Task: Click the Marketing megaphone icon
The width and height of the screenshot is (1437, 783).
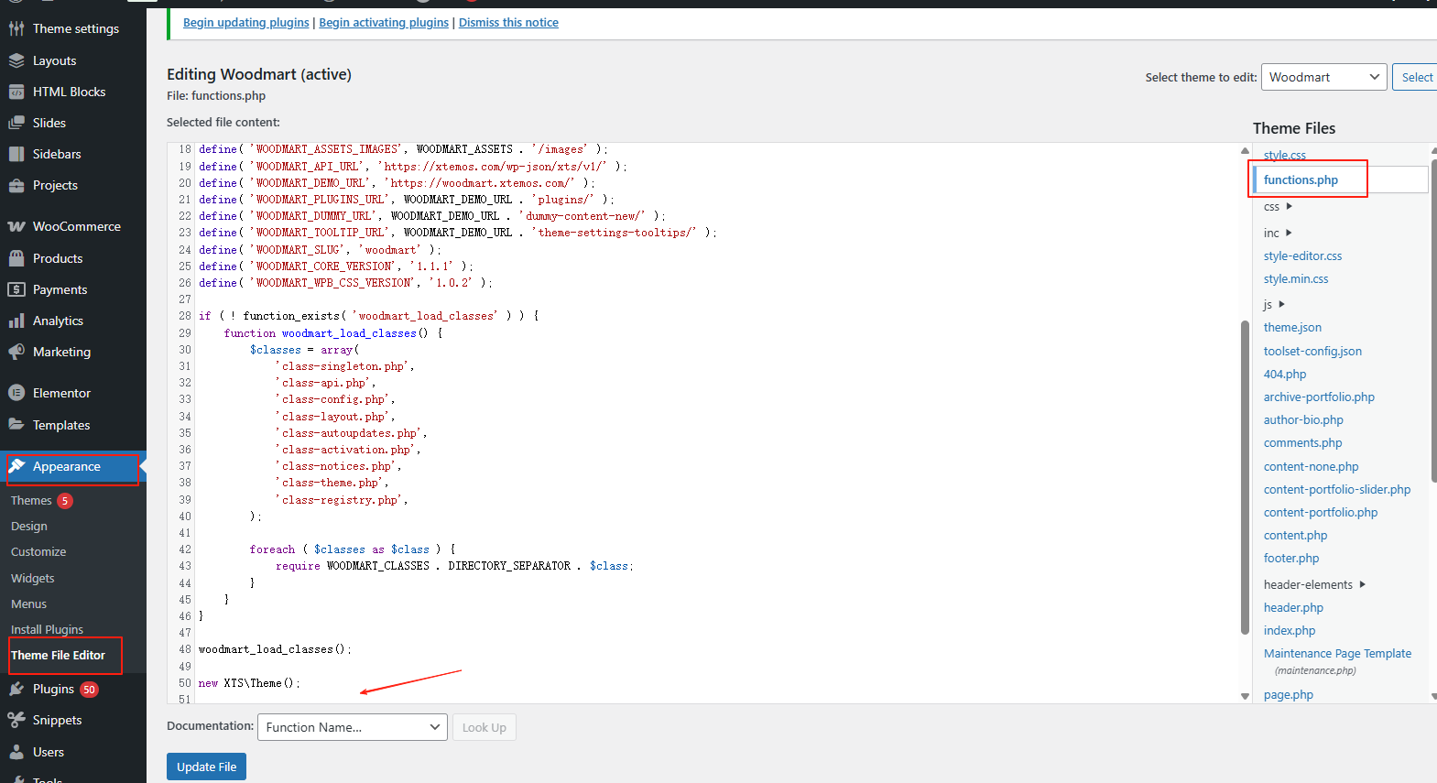Action: click(16, 352)
